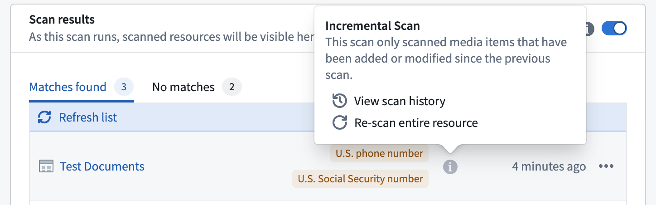Click the badge showing 2 on No matches
The height and width of the screenshot is (205, 656).
[x=232, y=87]
